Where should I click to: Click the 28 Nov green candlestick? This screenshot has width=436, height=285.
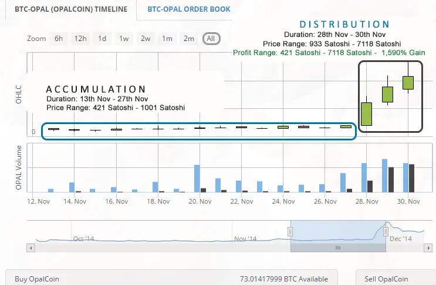coord(367,114)
